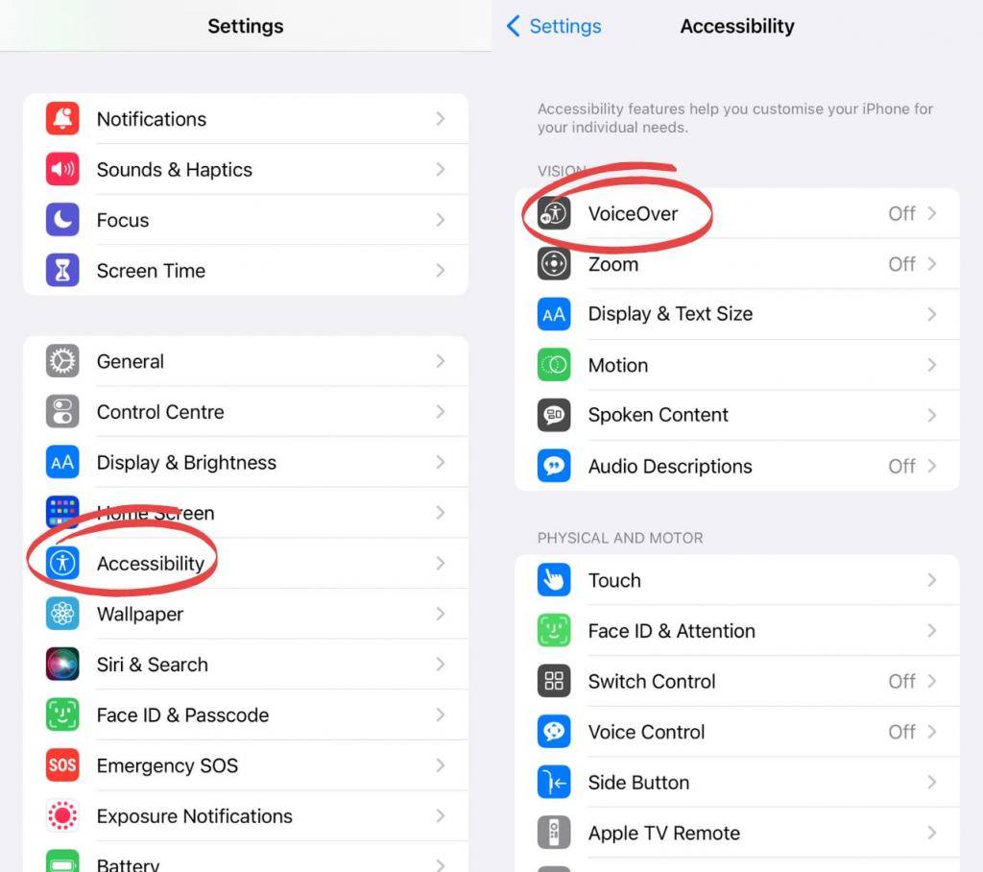This screenshot has width=983, height=872.
Task: Tap the Side Button icon
Action: pyautogui.click(x=554, y=783)
